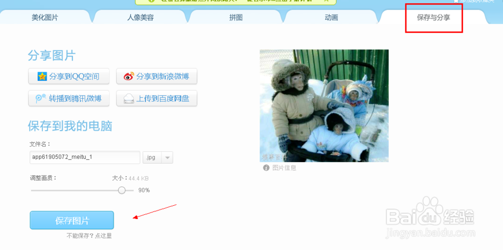This screenshot has width=503, height=250.
Task: Click the Tencent Weibo swirl icon
Action: pyautogui.click(x=40, y=98)
